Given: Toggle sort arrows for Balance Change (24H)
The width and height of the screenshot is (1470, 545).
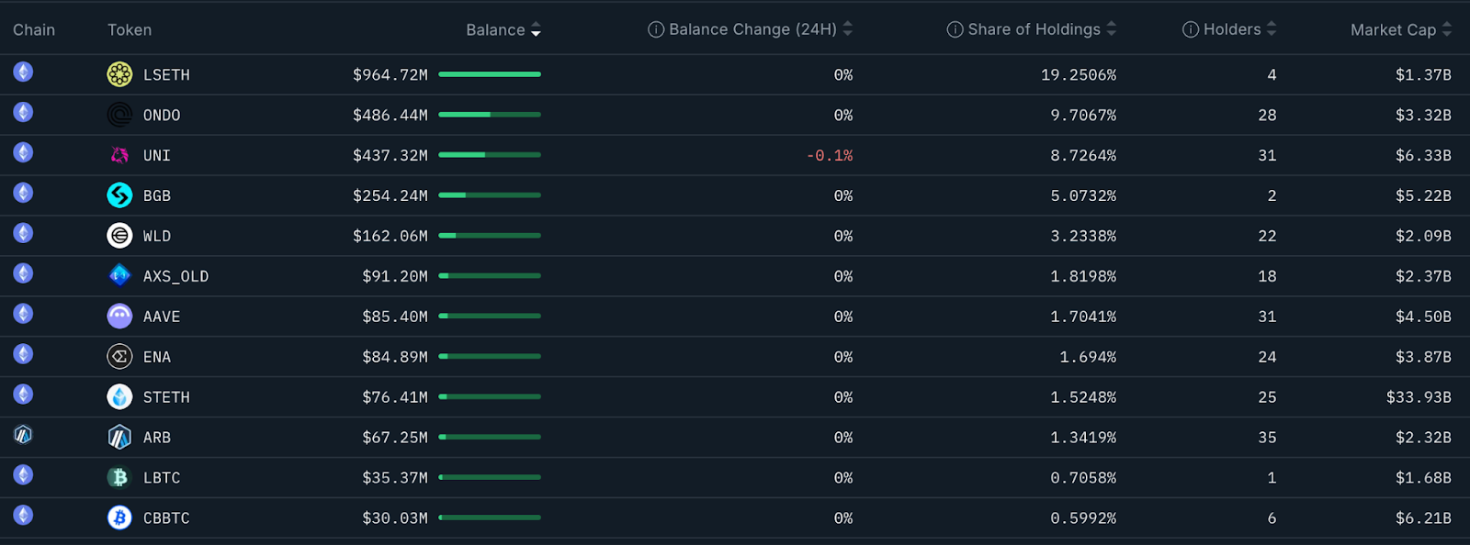Looking at the screenshot, I should 847,29.
